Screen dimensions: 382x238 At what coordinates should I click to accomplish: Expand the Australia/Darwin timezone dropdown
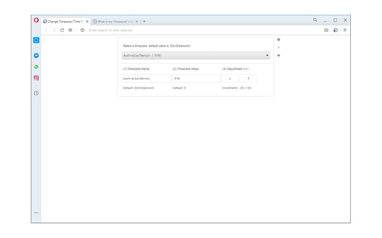click(x=196, y=55)
